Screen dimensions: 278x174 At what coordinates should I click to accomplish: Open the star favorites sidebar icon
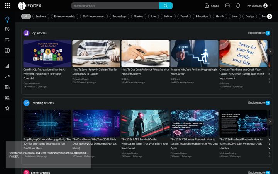[x=7, y=108]
